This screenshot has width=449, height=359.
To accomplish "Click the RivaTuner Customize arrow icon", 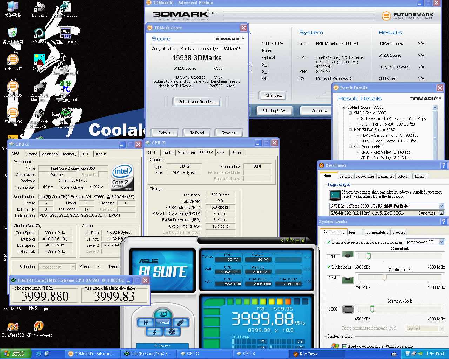I will [x=442, y=213].
